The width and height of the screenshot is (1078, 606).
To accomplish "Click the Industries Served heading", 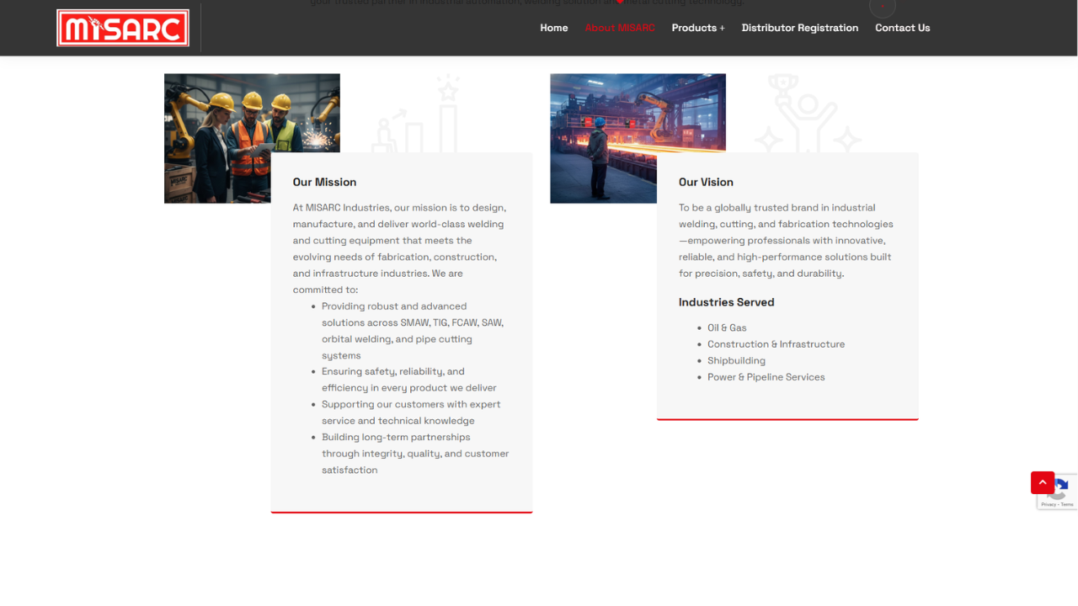I will pyautogui.click(x=726, y=302).
